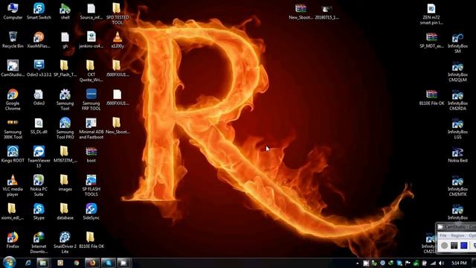Image resolution: width=476 pixels, height=268 pixels.
Task: Open Odin3 v3.13.1 shortcut
Action: [x=39, y=68]
